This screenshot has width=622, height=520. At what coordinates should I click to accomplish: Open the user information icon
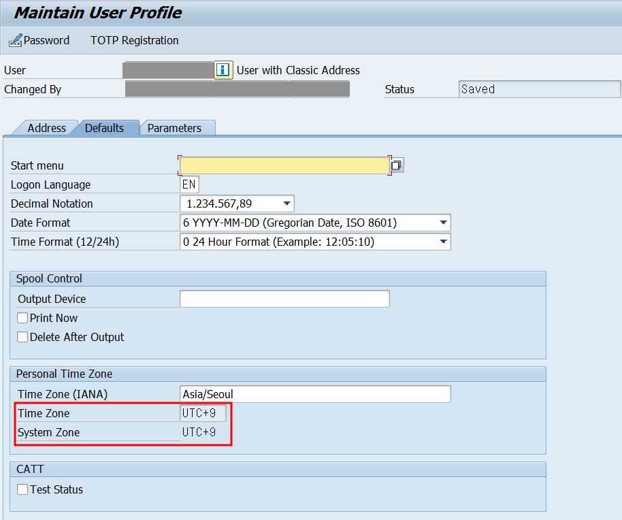pyautogui.click(x=223, y=70)
